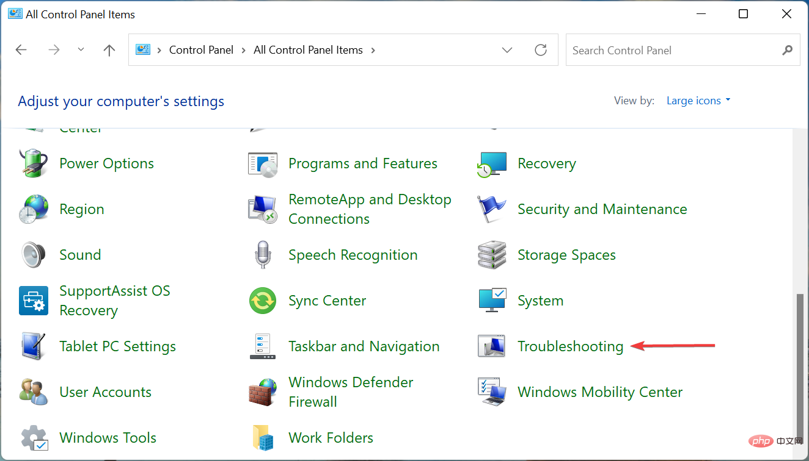Expand chevron after All Control Panel Items
The width and height of the screenshot is (809, 461).
coord(373,50)
